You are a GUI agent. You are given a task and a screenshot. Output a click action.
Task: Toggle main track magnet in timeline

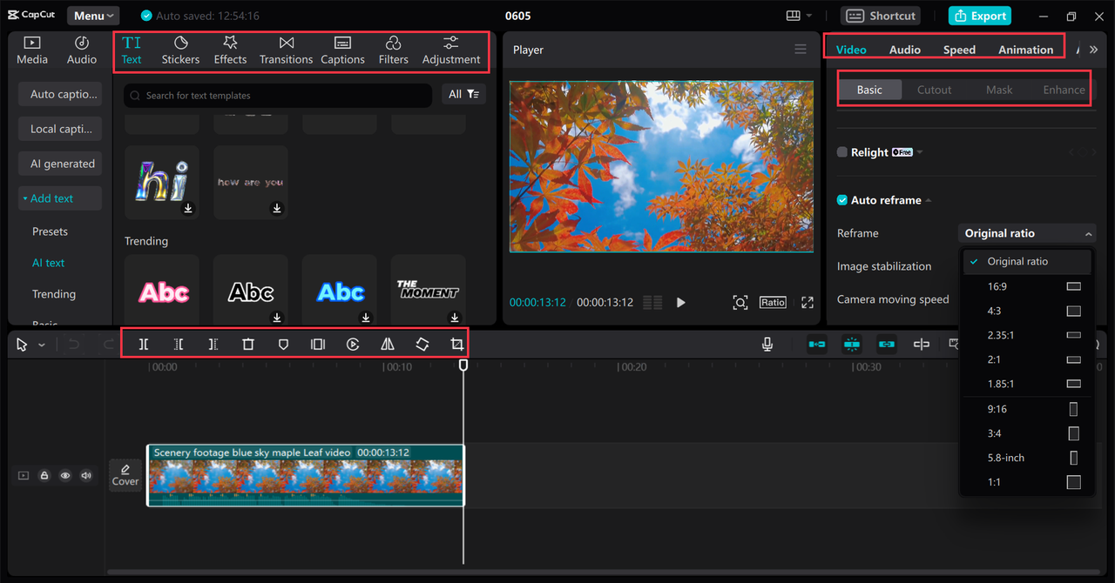(817, 345)
